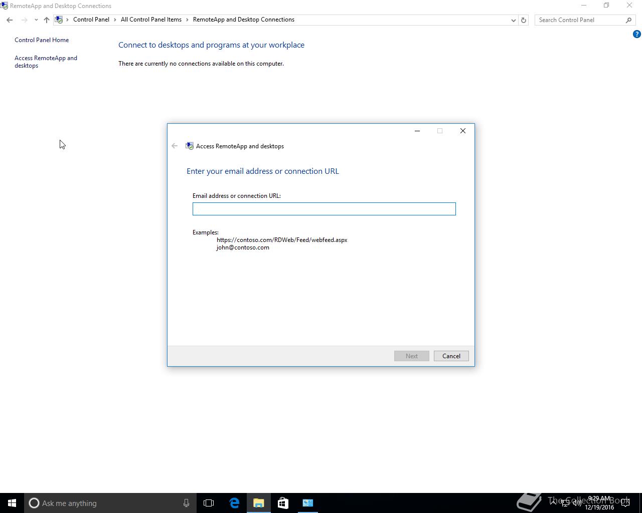The image size is (642, 513).
Task: Restore down the Control Panel window
Action: coord(606,6)
